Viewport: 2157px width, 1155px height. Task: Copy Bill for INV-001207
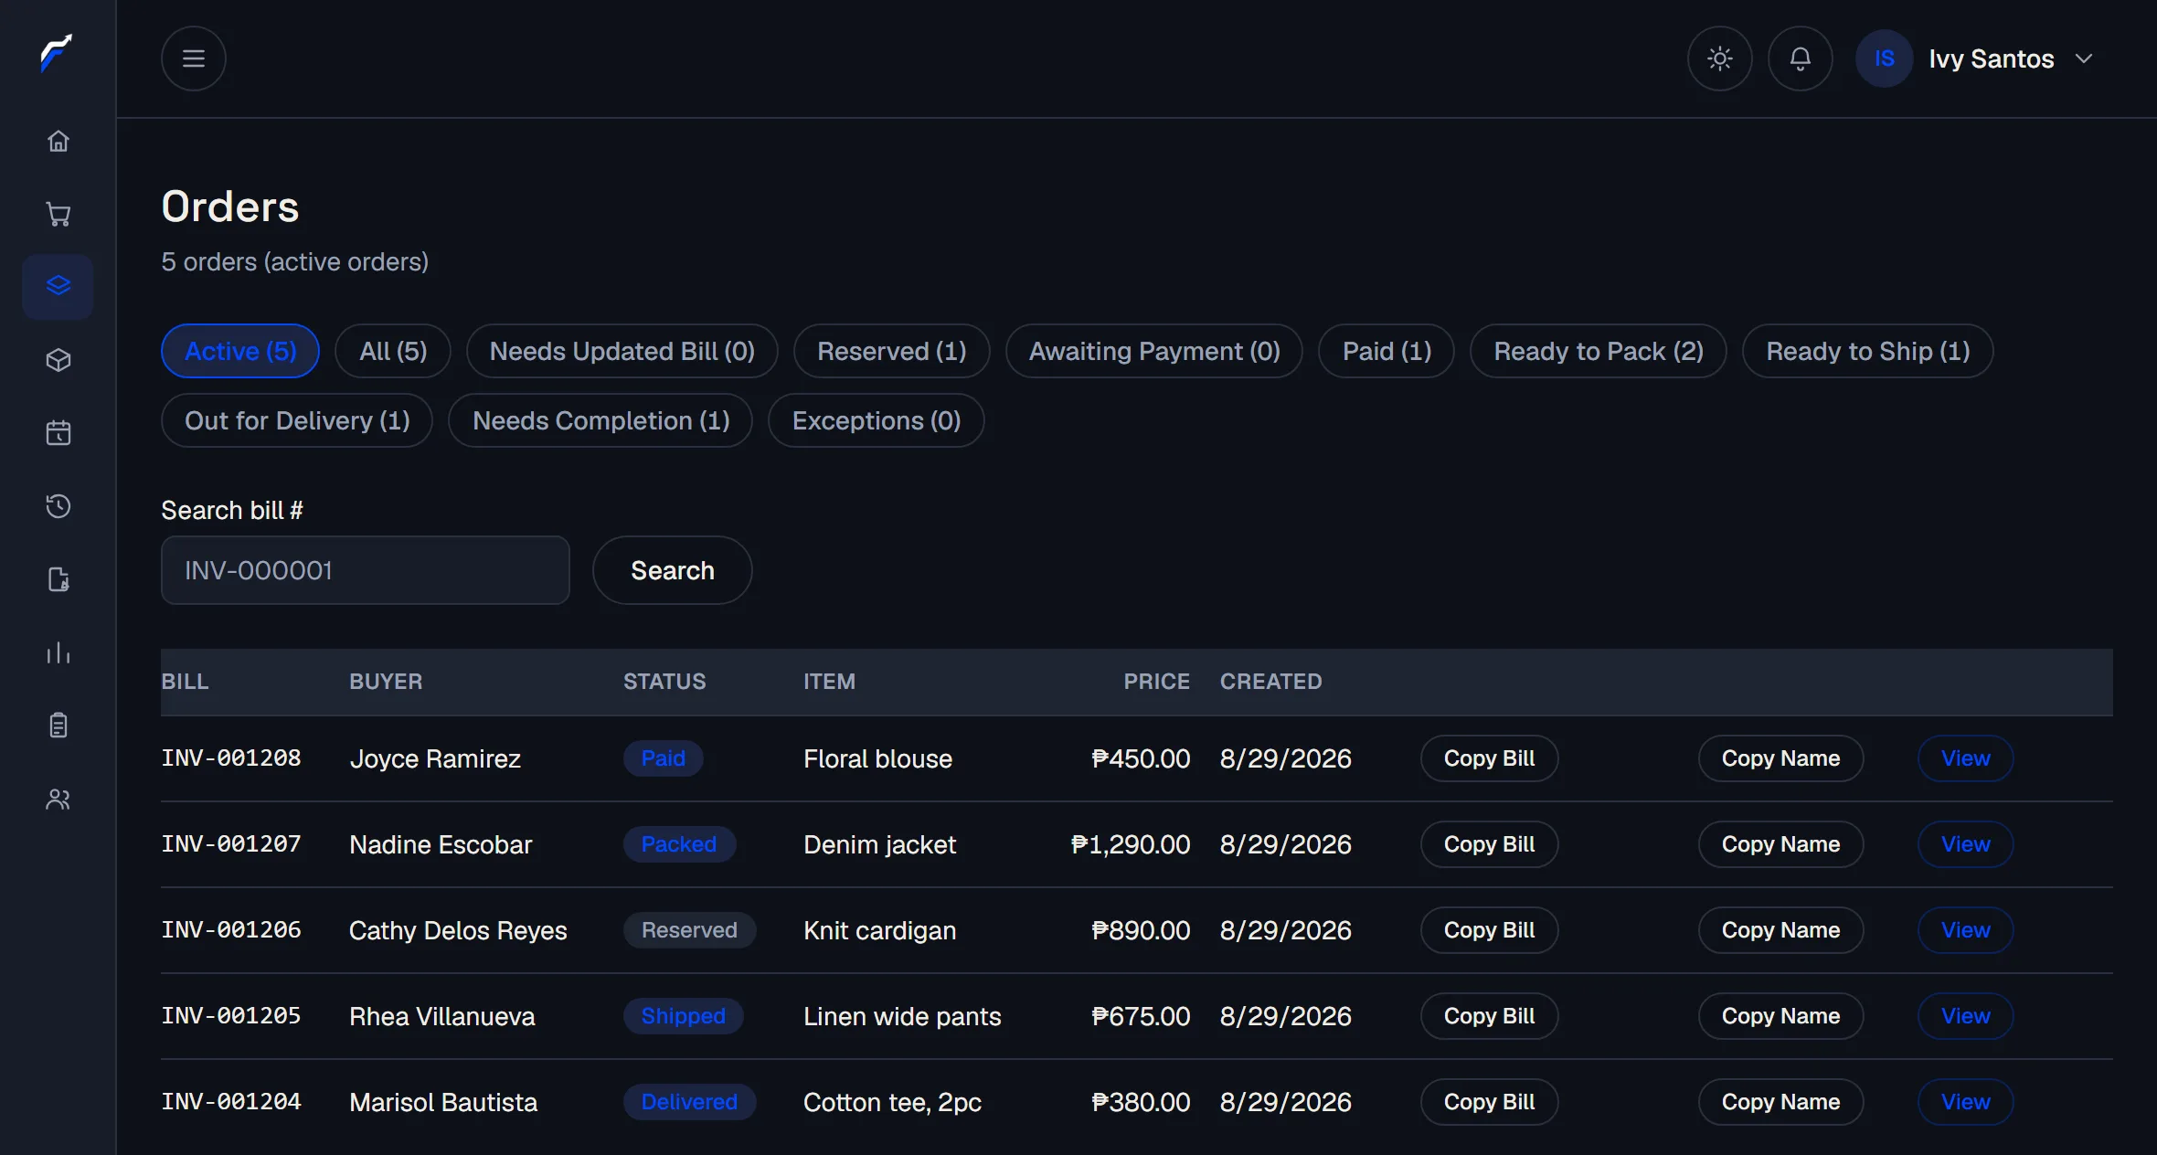pos(1489,844)
